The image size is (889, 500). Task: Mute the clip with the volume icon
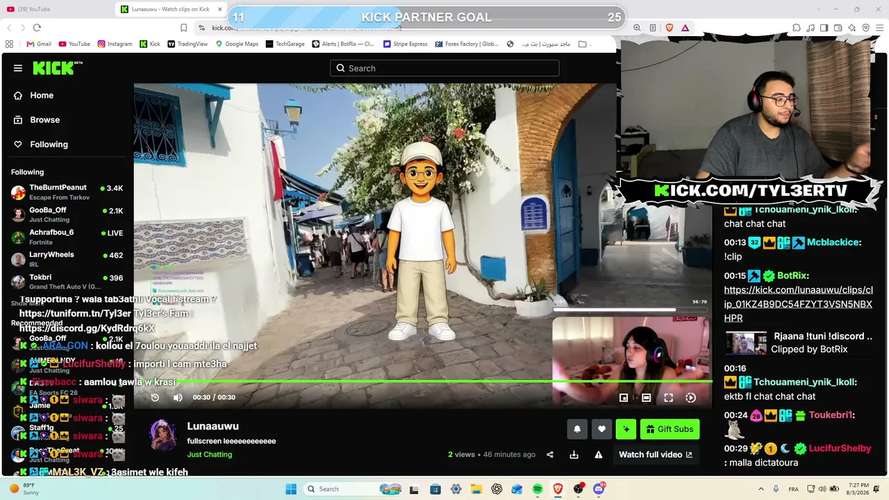(178, 397)
